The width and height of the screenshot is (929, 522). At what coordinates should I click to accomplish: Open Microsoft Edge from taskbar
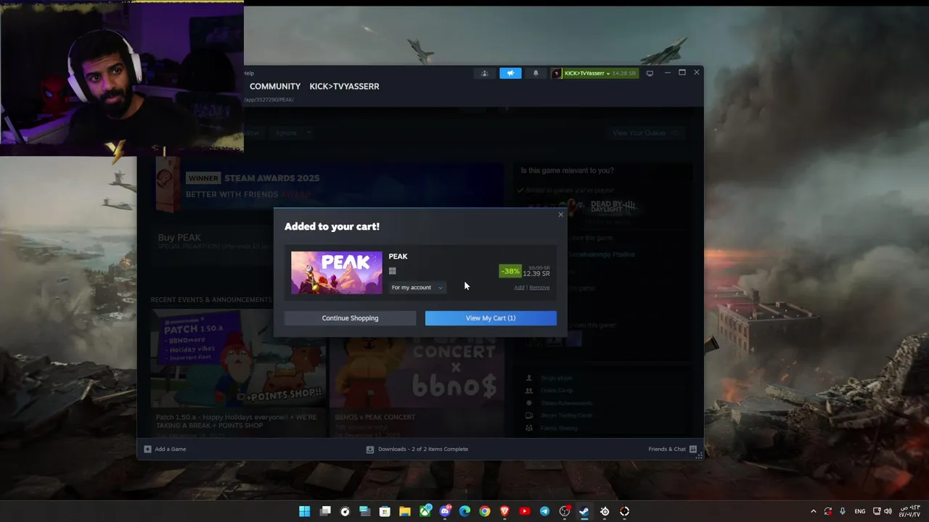(x=464, y=511)
